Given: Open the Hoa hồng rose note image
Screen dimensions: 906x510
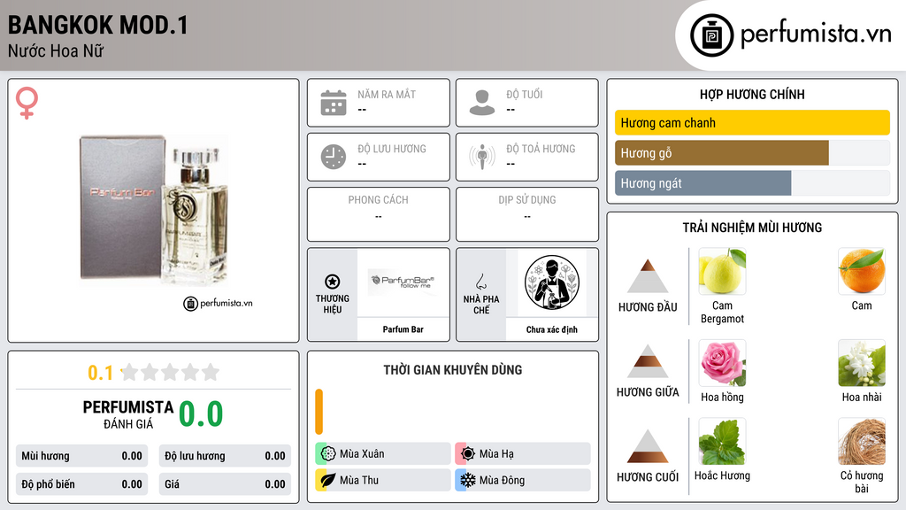Looking at the screenshot, I should pos(722,363).
